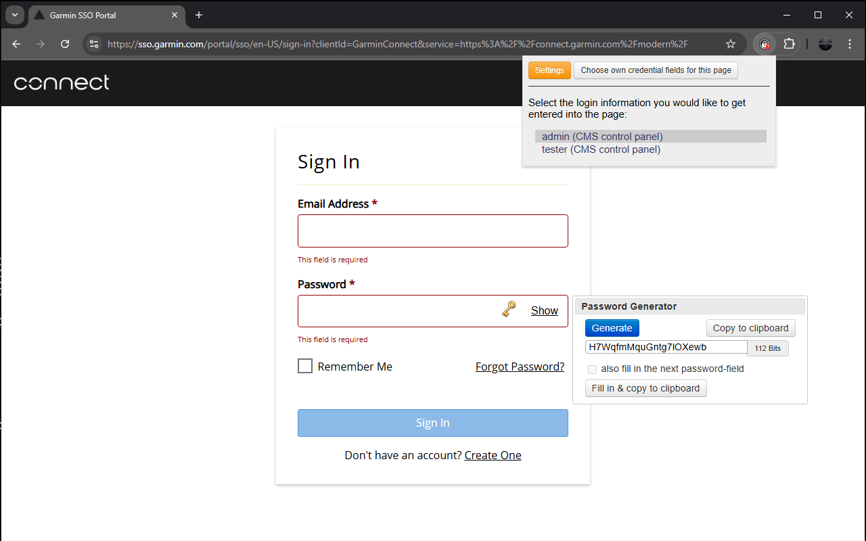Open the extension Settings button
The image size is (866, 541).
tap(549, 70)
